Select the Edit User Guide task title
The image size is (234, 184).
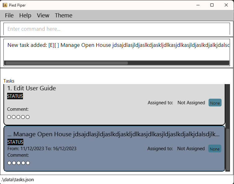31,88
